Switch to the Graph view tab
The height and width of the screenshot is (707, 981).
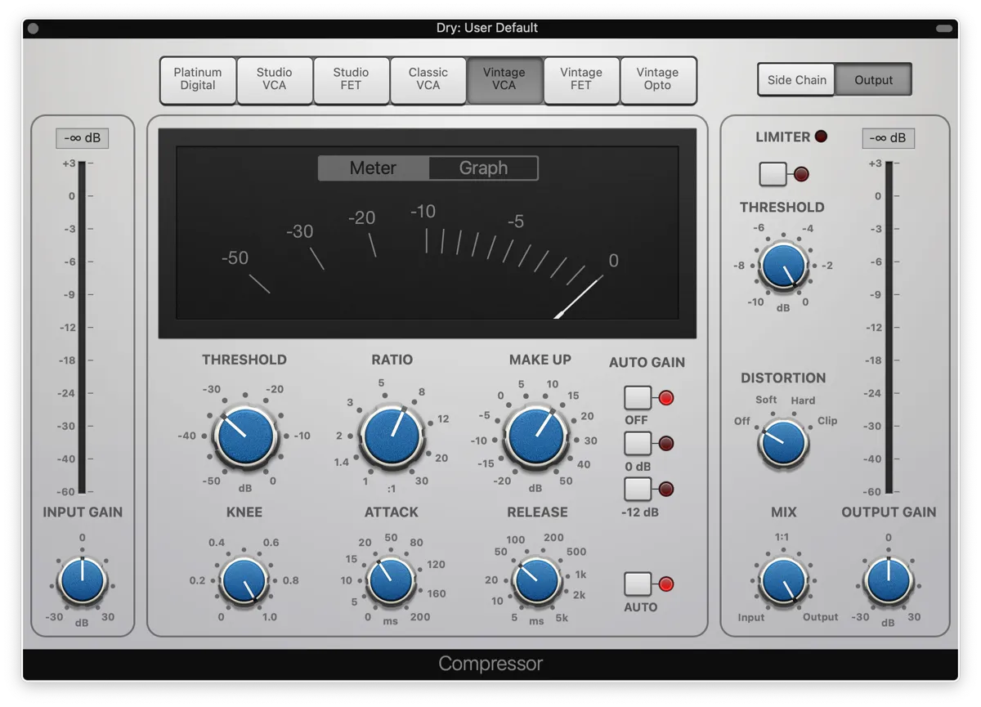click(483, 168)
